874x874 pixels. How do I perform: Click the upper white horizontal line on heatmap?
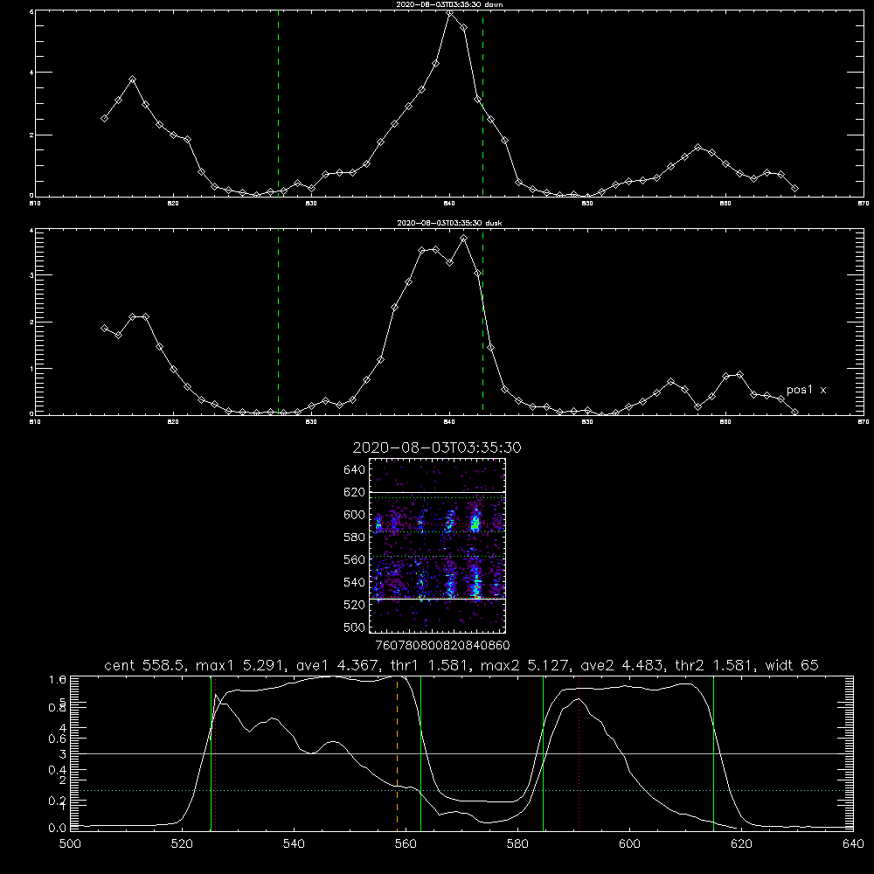[x=437, y=492]
